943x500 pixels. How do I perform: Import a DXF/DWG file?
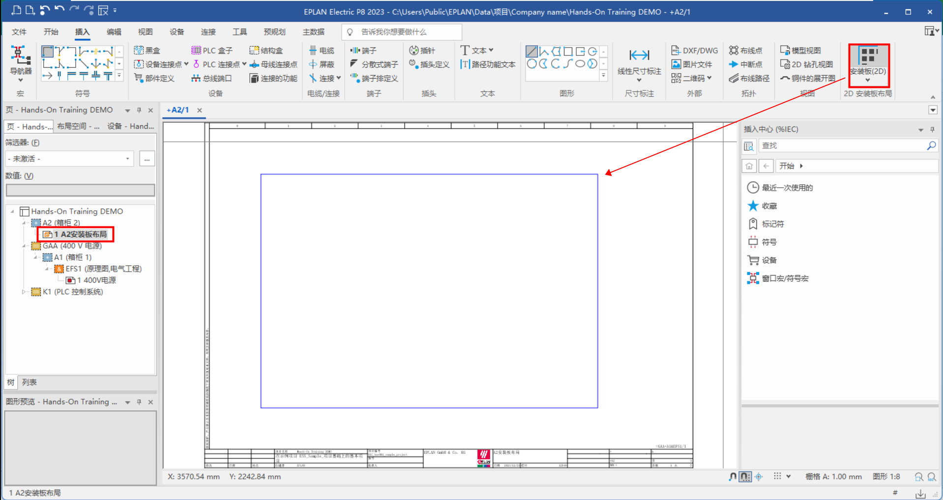[695, 51]
